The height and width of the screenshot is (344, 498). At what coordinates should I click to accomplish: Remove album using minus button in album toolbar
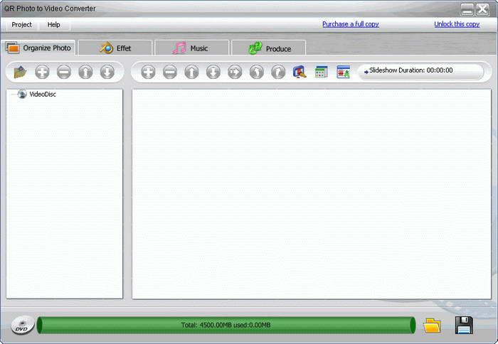point(64,72)
